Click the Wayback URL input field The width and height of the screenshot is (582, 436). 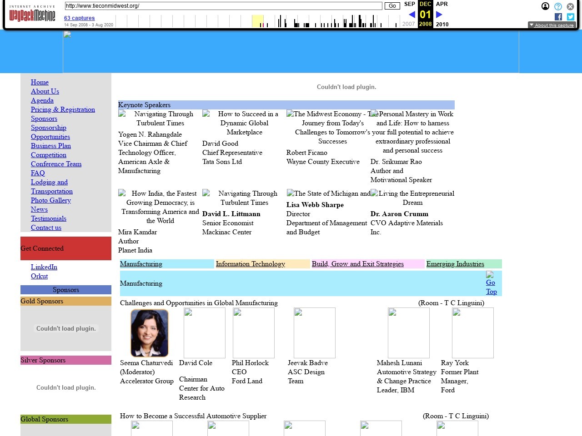(223, 6)
